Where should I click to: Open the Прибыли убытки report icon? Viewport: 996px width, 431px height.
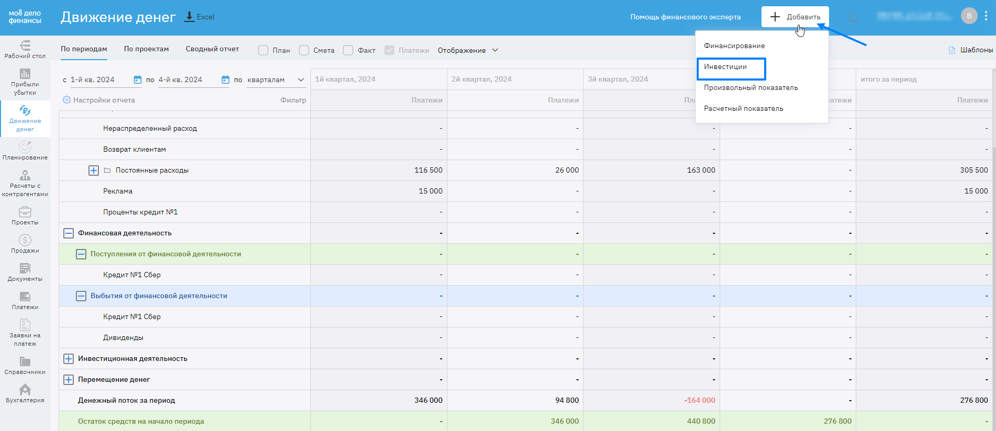[x=25, y=81]
